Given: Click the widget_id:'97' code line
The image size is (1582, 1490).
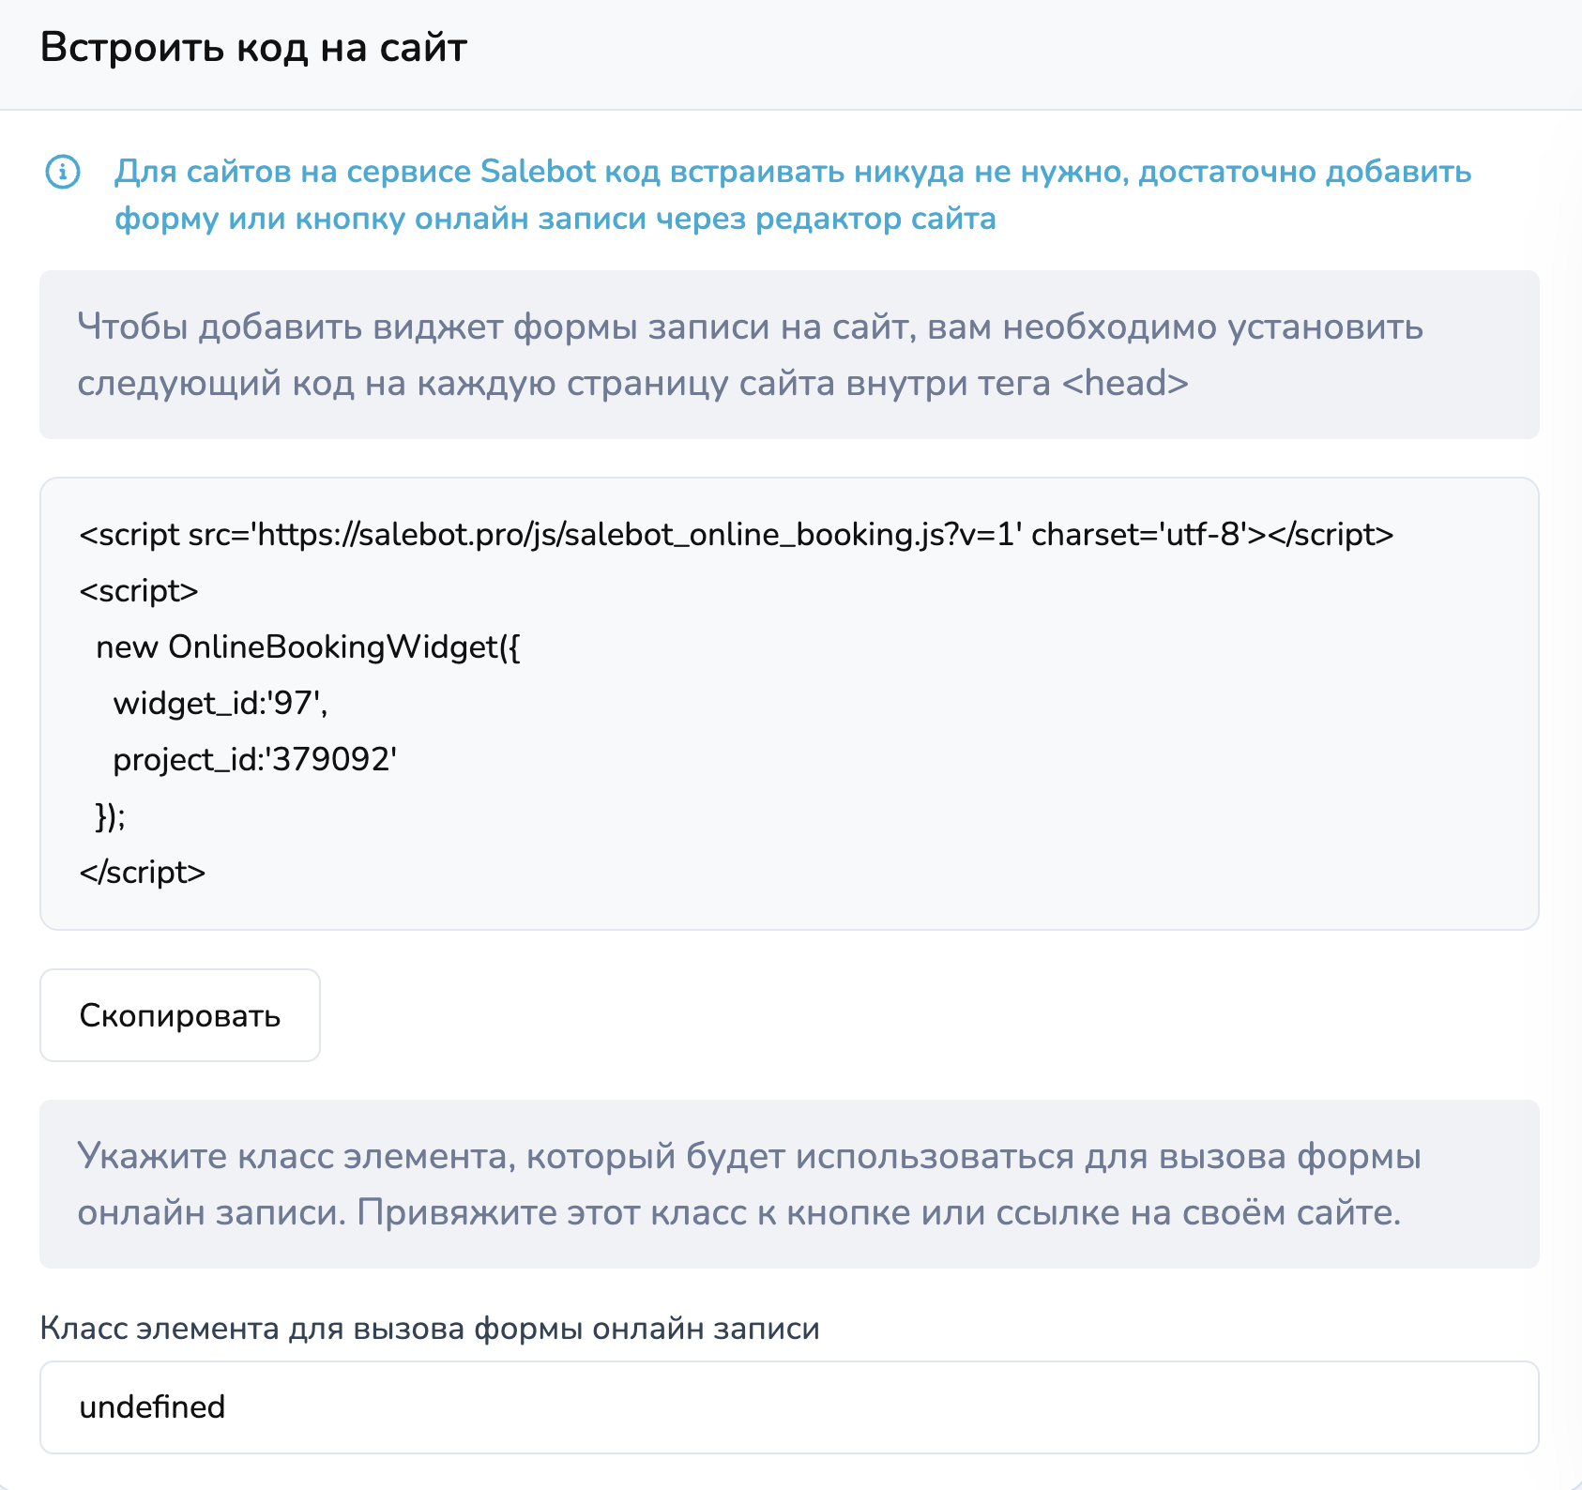Looking at the screenshot, I should (x=220, y=704).
